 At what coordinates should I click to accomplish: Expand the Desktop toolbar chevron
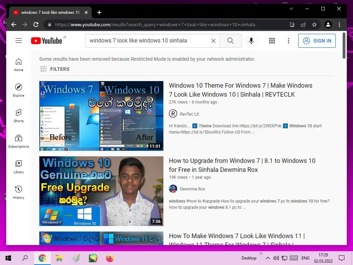coord(261,254)
